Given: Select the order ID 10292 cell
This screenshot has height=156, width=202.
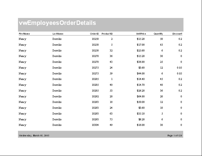Looking at the screenshot, I should [95, 97].
